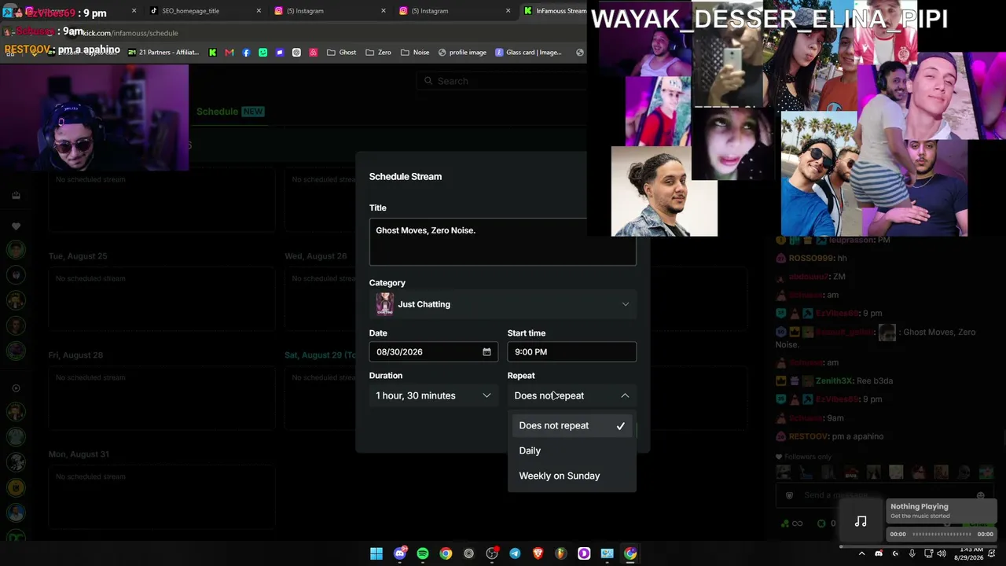Click the music note icon in the player widget

coord(861,521)
